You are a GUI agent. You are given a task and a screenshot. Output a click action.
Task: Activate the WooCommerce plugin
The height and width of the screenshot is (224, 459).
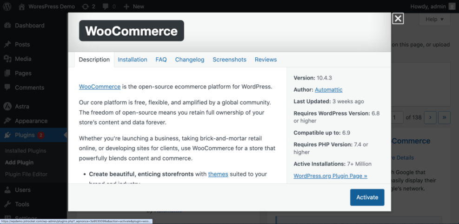pyautogui.click(x=367, y=197)
